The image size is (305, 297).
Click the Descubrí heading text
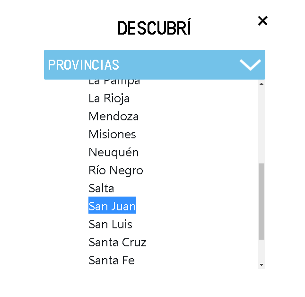click(x=154, y=28)
